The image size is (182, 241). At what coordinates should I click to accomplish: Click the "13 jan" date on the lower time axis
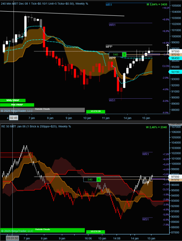102,238
